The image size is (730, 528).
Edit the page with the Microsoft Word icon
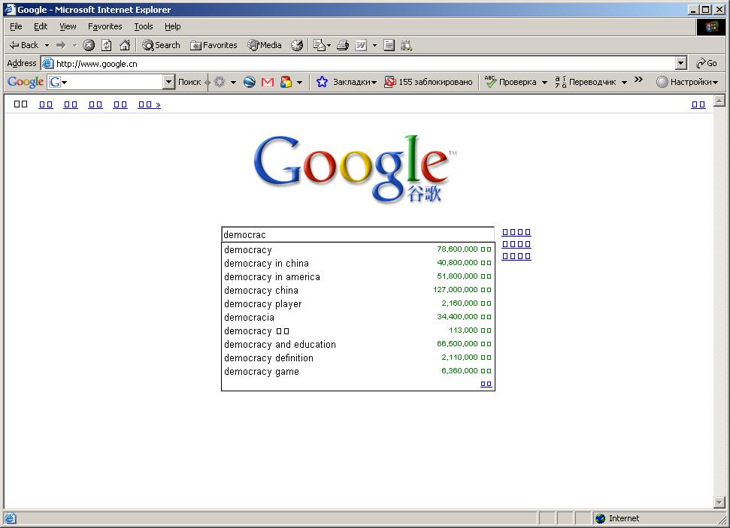point(361,45)
